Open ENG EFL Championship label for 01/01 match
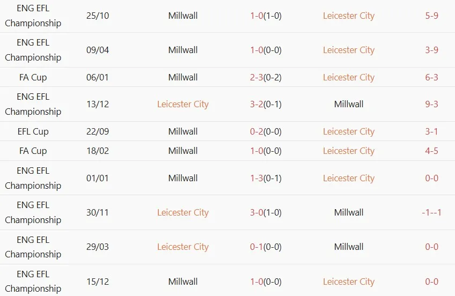This screenshot has height=296, width=455. point(33,178)
